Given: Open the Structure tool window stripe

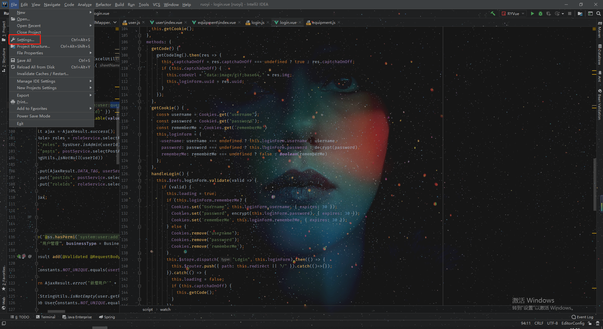Looking at the screenshot, I should coord(4,60).
